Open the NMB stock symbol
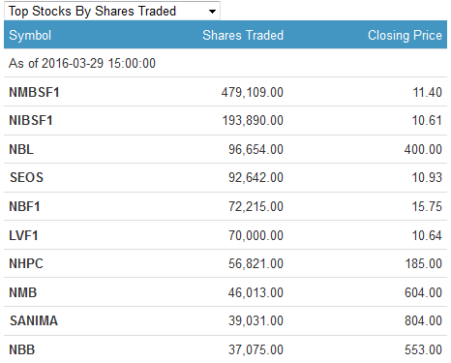This screenshot has width=451, height=363. (x=23, y=292)
